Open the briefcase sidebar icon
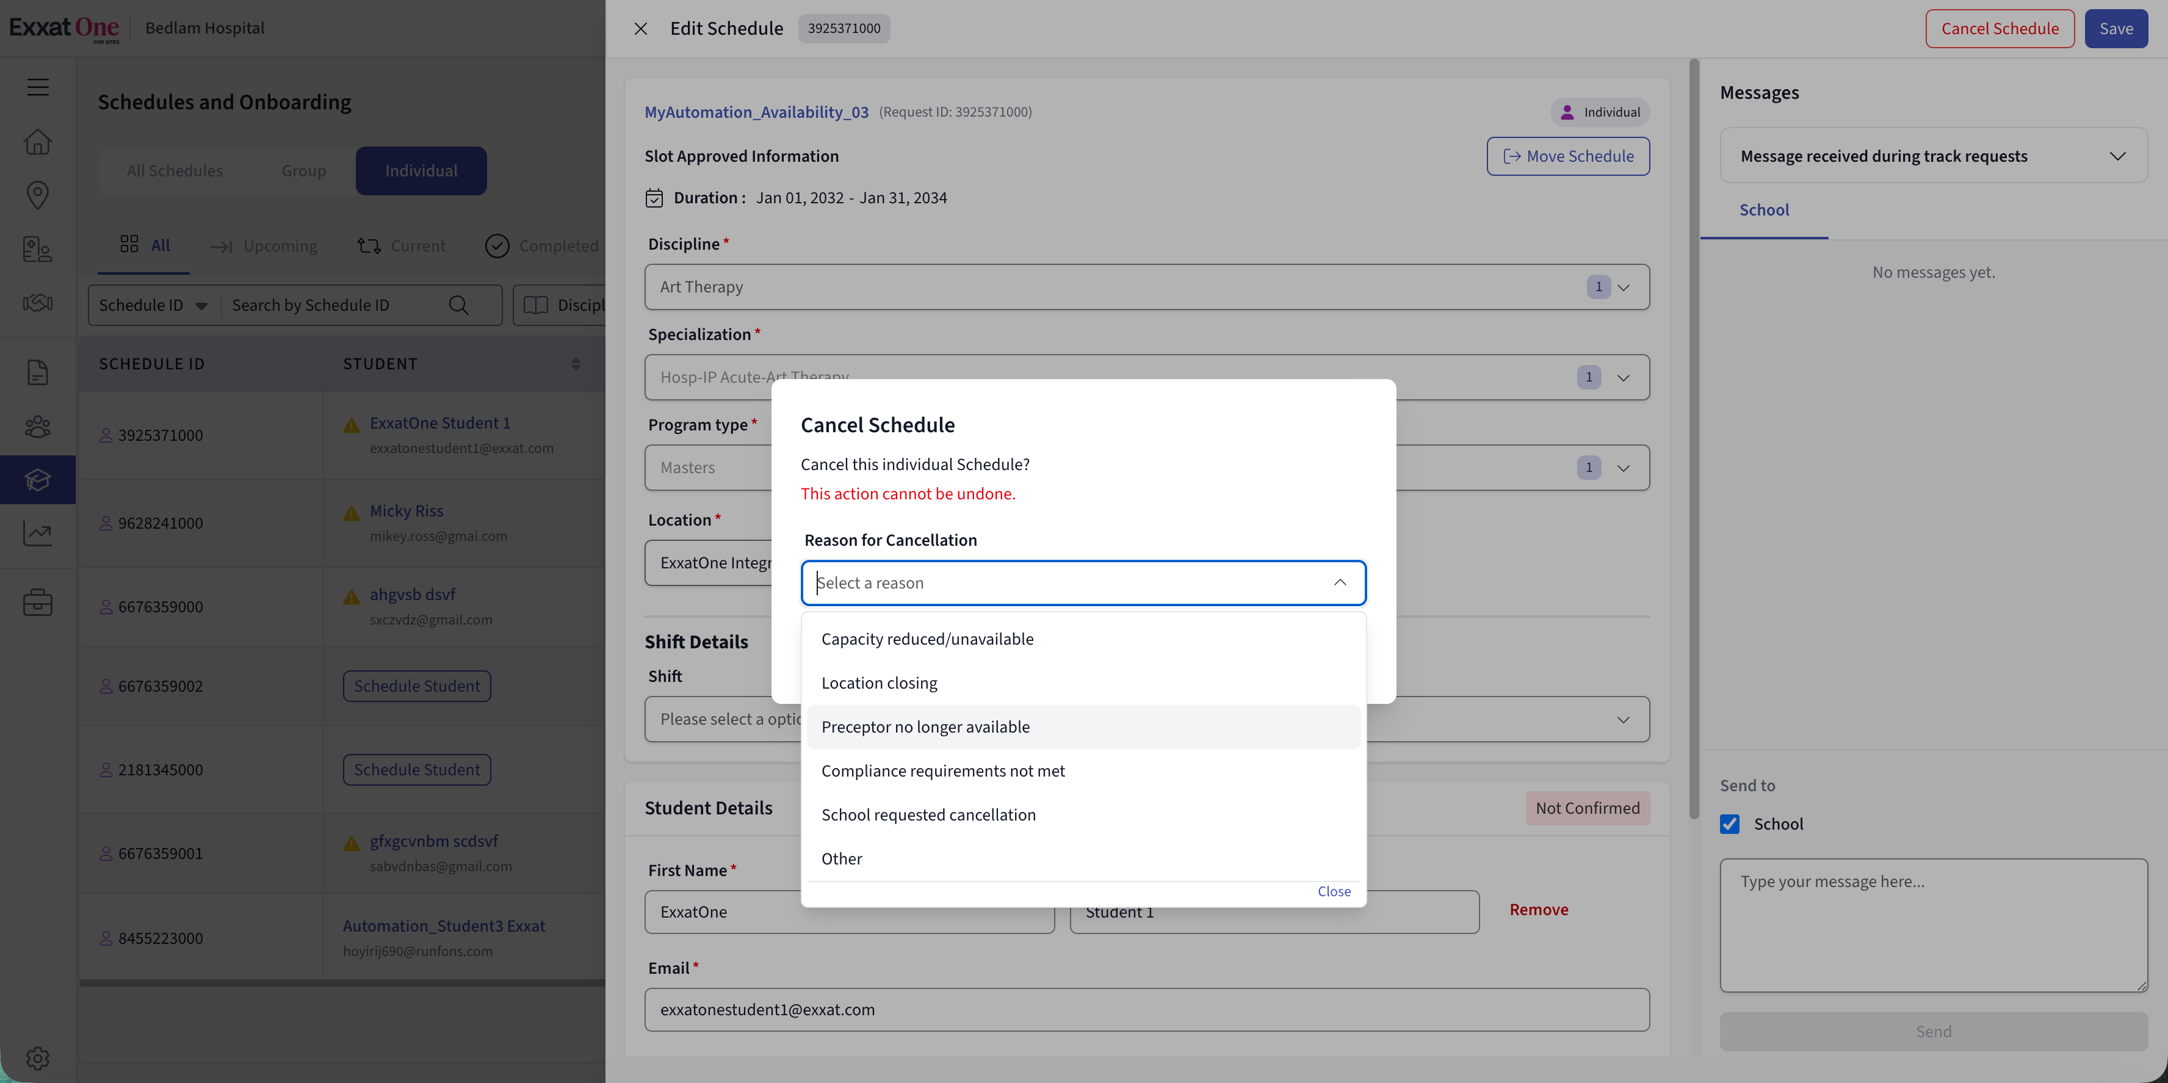This screenshot has width=2168, height=1083. (38, 603)
